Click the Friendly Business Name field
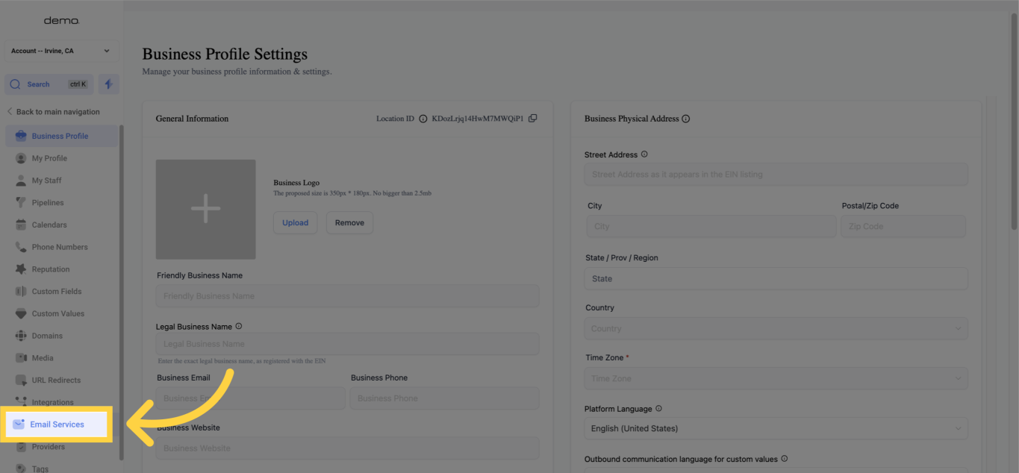 tap(347, 296)
